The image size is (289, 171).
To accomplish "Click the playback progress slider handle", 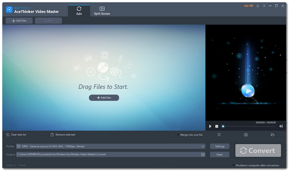I will click(x=223, y=126).
